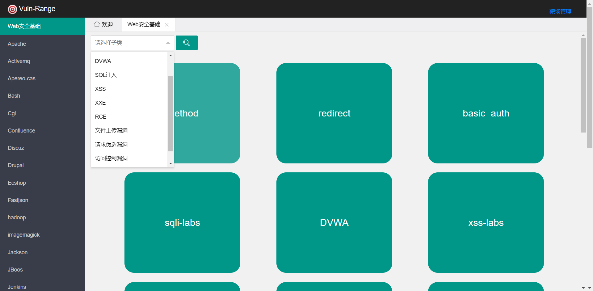This screenshot has height=291, width=593.
Task: Launch the xss-labs card
Action: (x=486, y=222)
